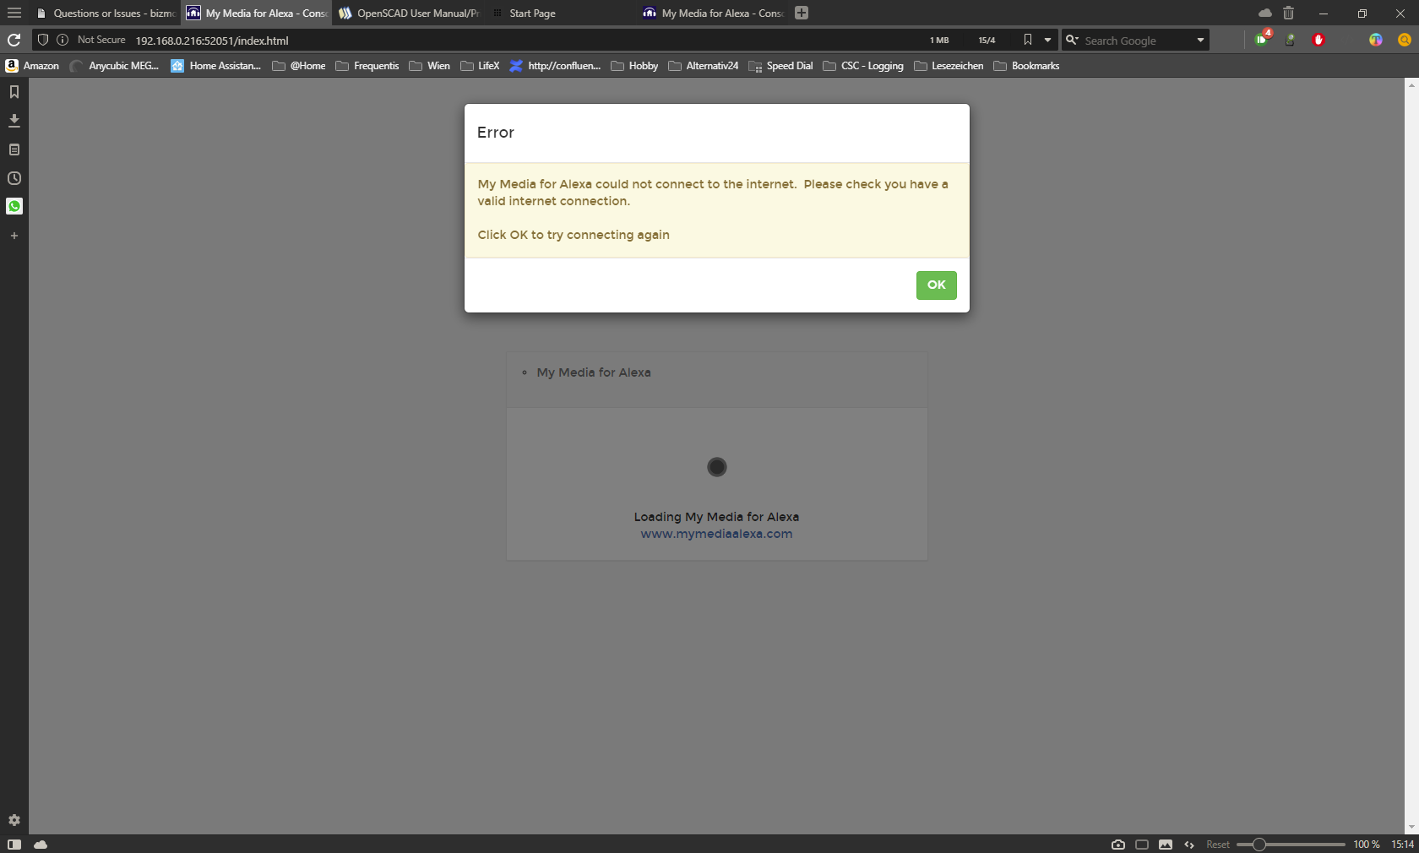The image size is (1419, 853).
Task: Switch to Questions or Issues tab
Action: 106,14
